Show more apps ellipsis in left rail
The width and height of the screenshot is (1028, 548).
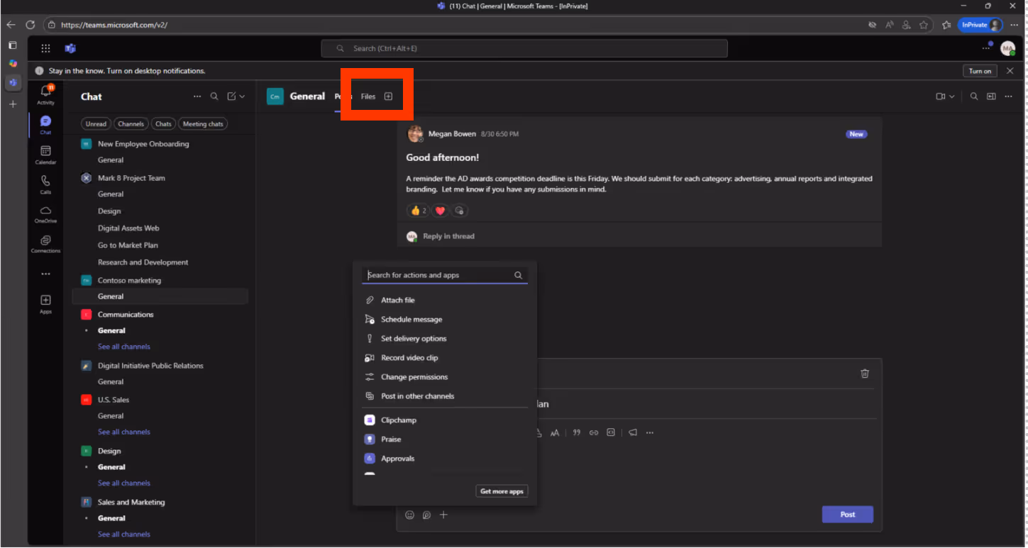(45, 274)
